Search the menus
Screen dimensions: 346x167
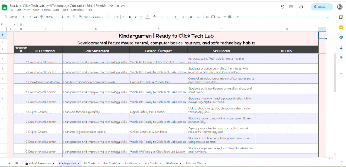(11, 17)
